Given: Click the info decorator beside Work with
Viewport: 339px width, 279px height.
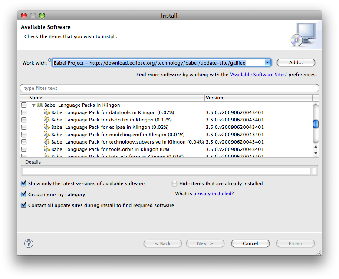Looking at the screenshot, I should point(50,59).
